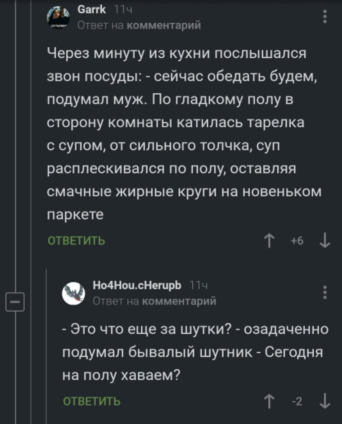
Task: Click the 11ч timestamp next to Garrk
Action: click(x=123, y=10)
